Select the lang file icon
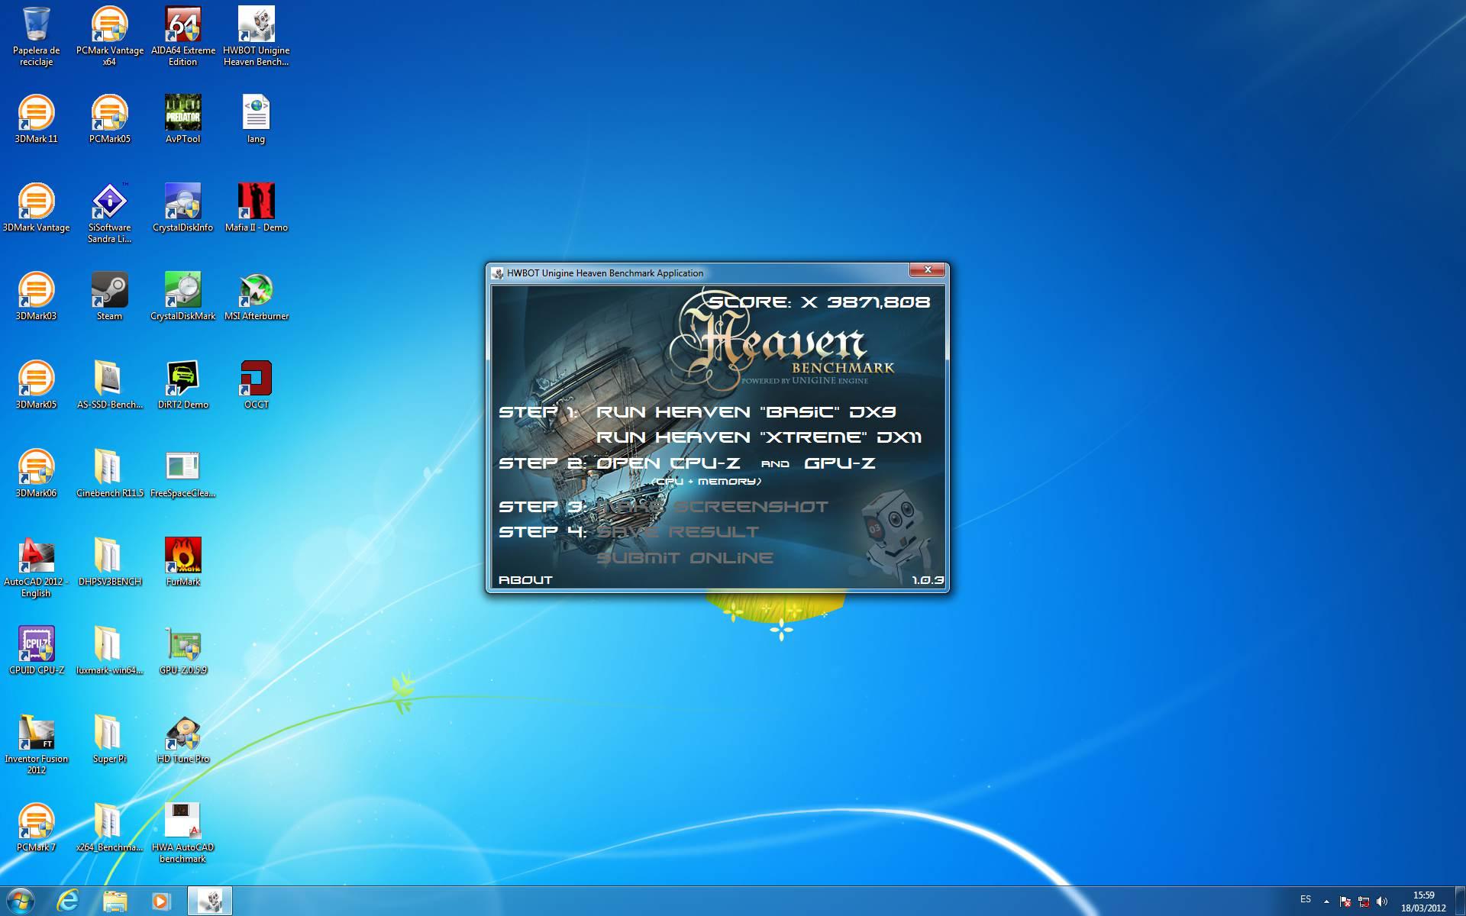1466x916 pixels. (x=257, y=119)
